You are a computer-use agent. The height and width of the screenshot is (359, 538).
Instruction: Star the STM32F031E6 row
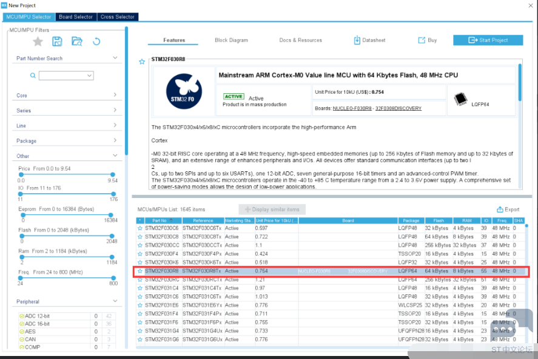[x=140, y=305]
